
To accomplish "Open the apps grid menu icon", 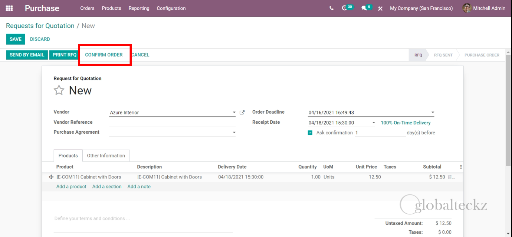I will tap(9, 8).
